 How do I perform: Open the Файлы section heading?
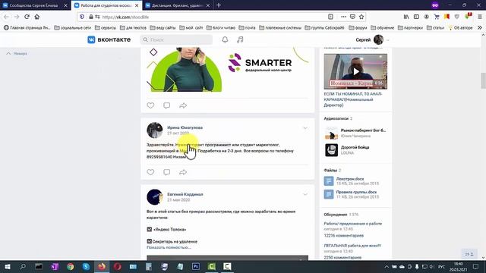point(330,170)
